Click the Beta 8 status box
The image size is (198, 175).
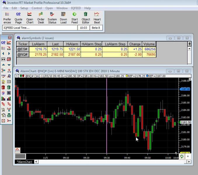96,28
